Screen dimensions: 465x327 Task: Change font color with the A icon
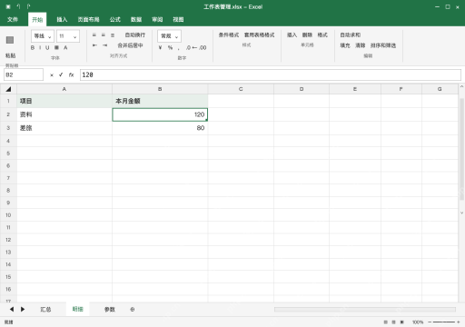tap(65, 47)
